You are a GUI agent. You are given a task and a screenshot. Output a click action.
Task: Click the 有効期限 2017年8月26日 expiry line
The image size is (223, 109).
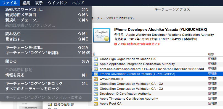pos(156,39)
